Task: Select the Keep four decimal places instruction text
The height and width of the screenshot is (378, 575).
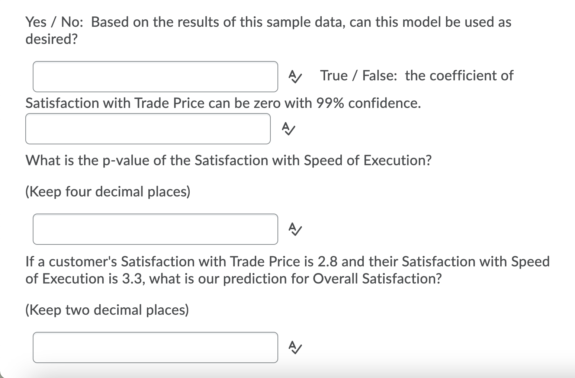Action: click(x=108, y=192)
